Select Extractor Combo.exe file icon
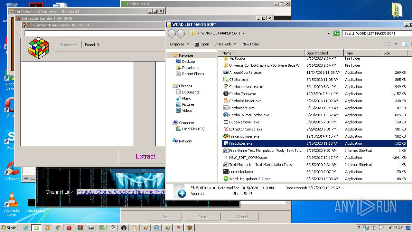 pos(226,129)
